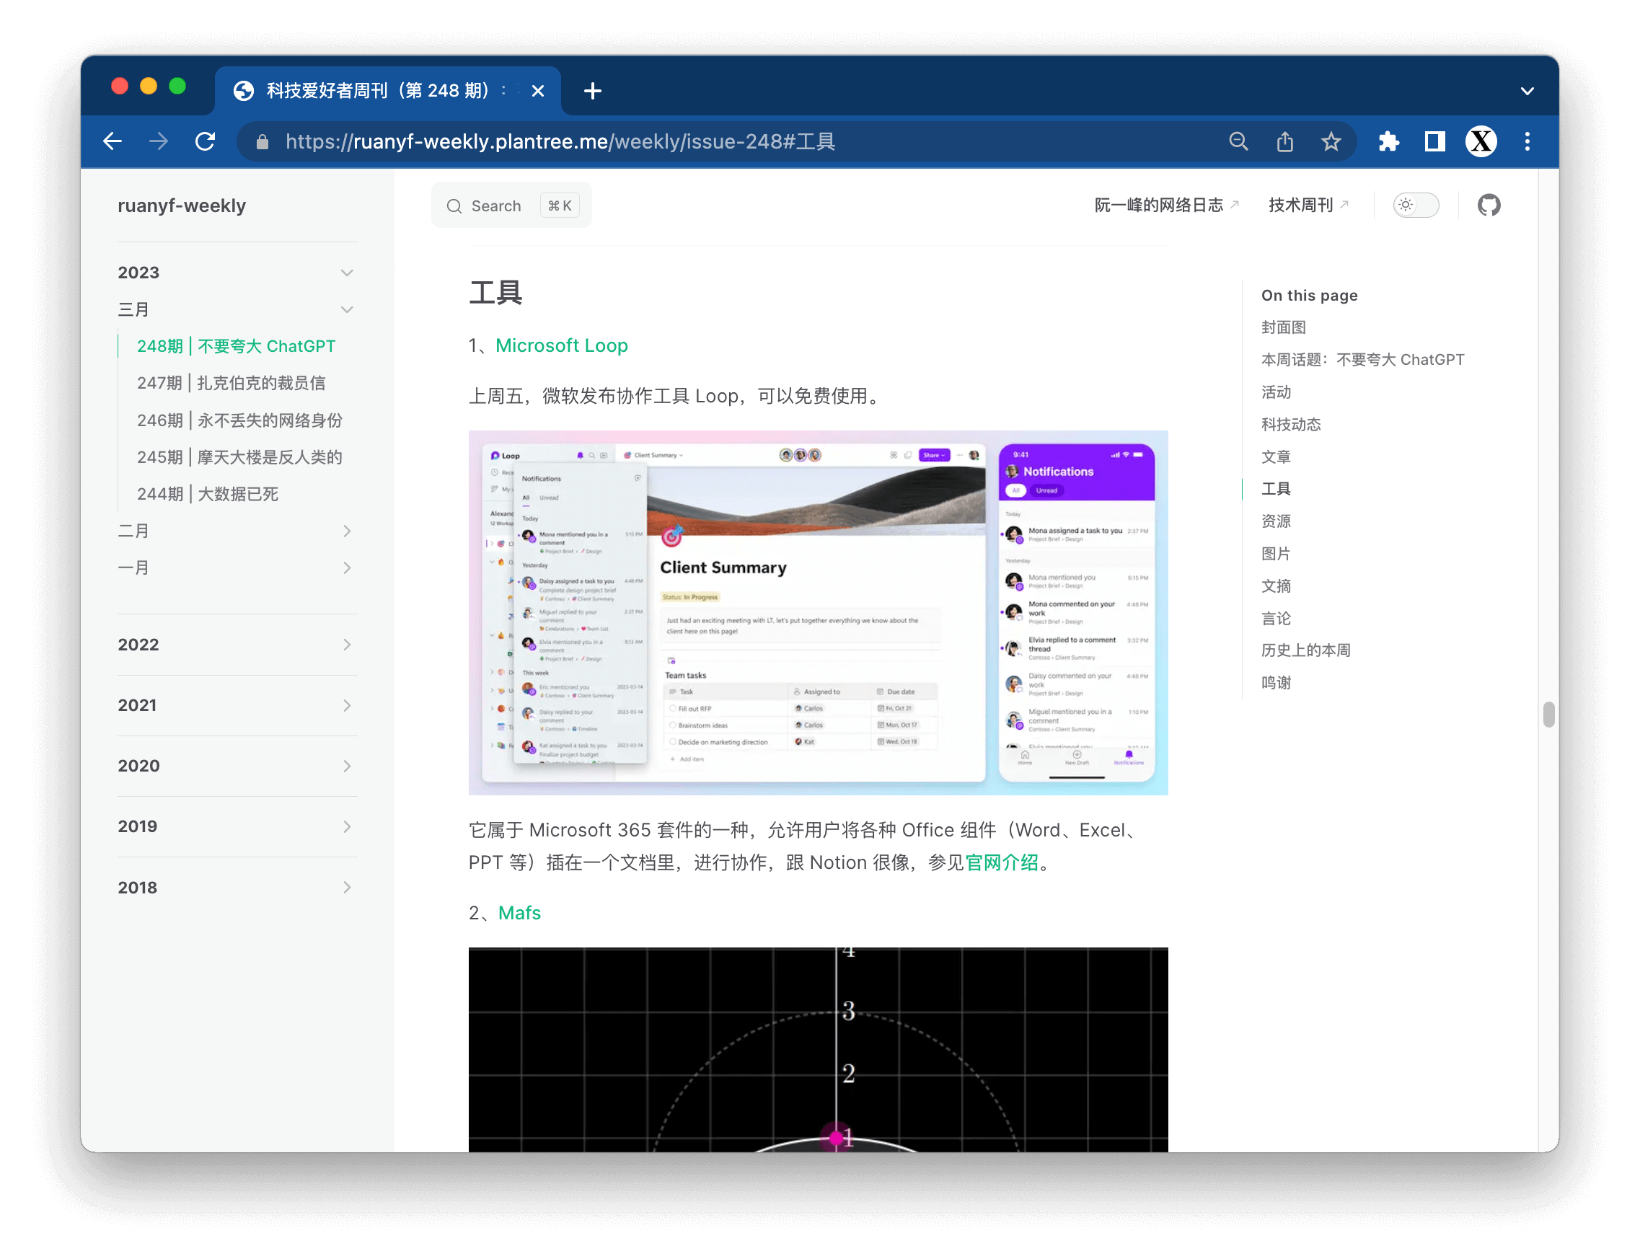Jump to 工具 in page outline

click(1276, 488)
